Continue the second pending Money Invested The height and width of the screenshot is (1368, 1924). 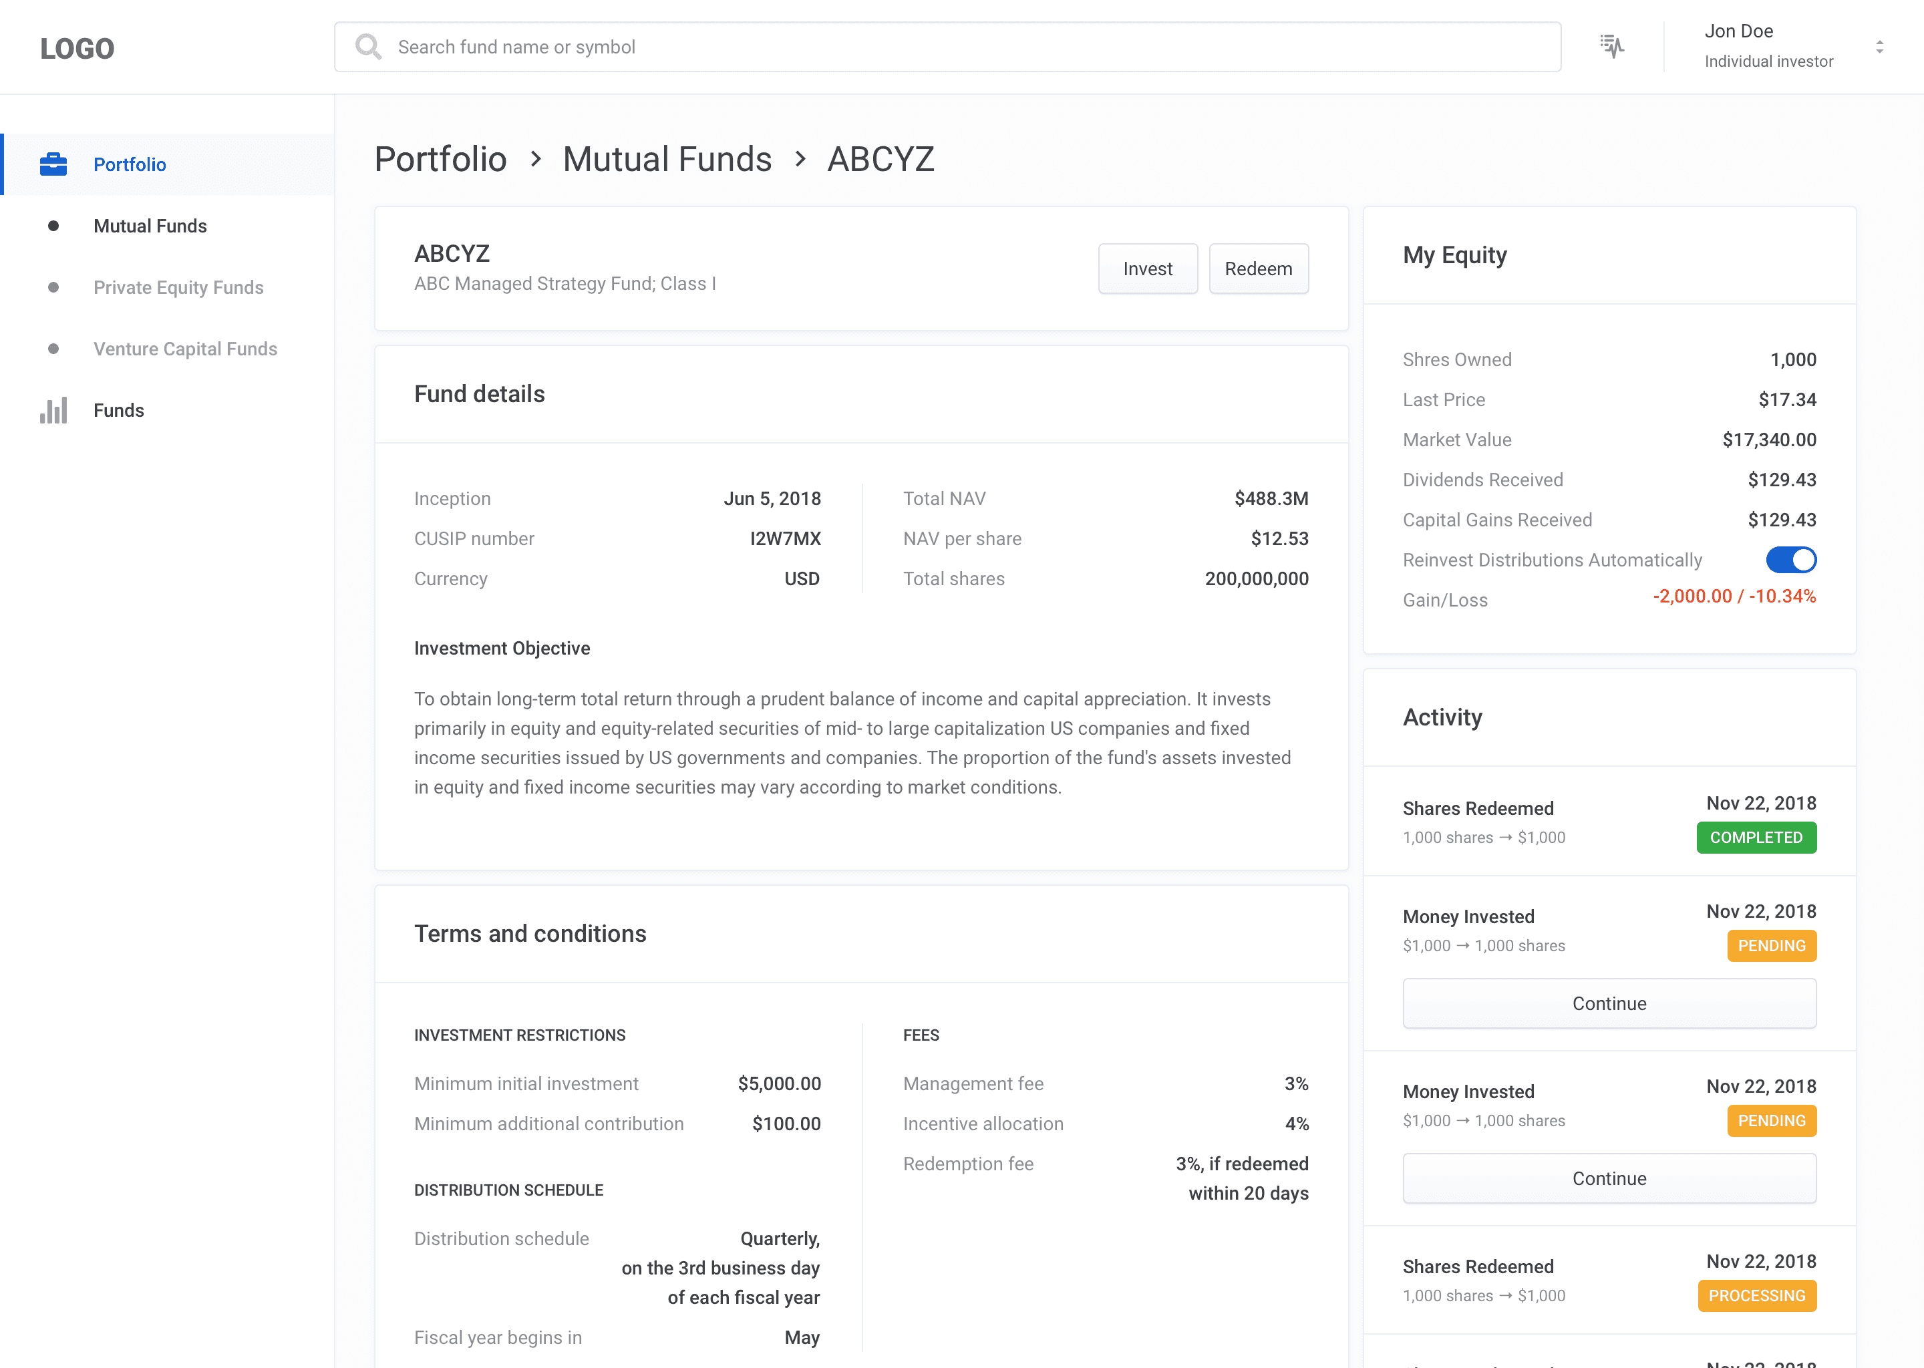(1609, 1178)
